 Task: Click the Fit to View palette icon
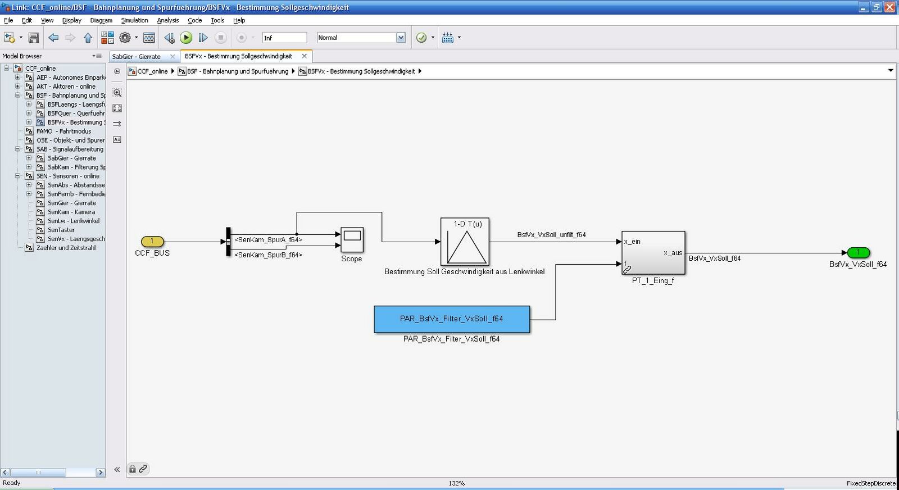(117, 108)
